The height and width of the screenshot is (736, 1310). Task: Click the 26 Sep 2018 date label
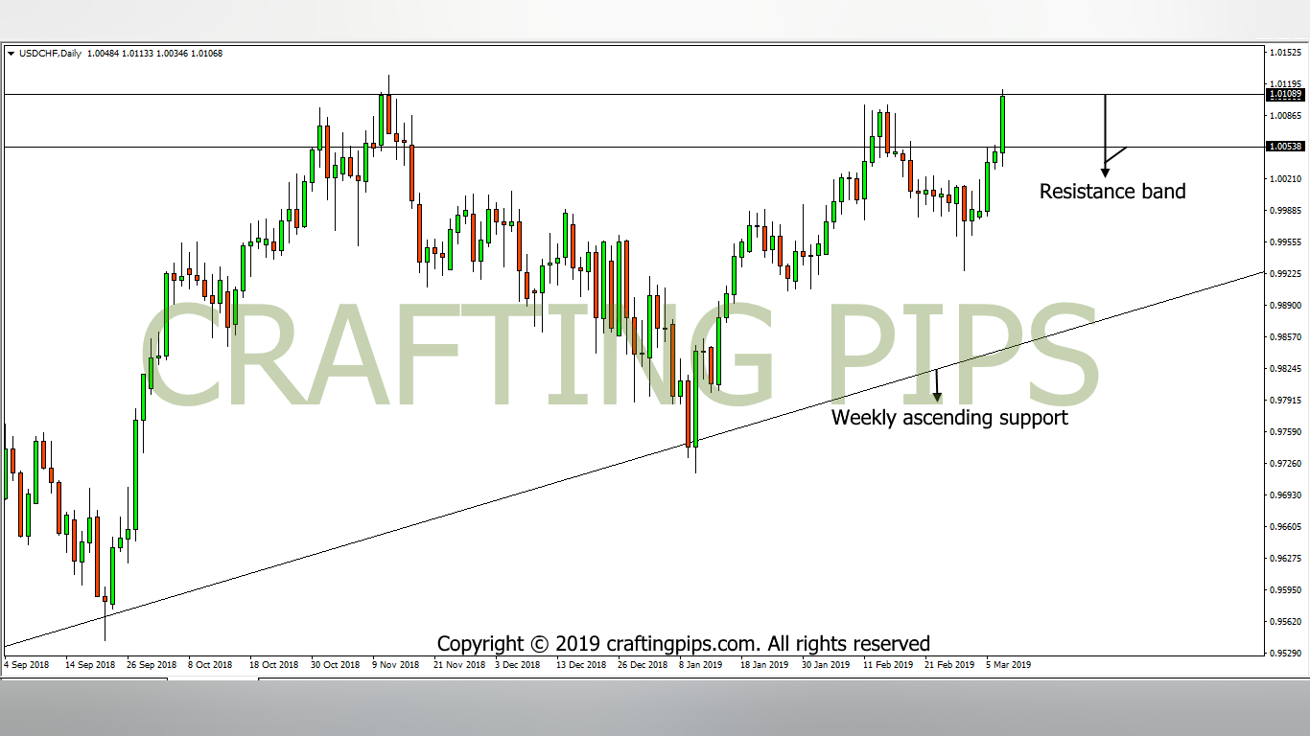tap(151, 664)
